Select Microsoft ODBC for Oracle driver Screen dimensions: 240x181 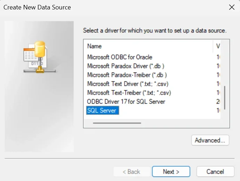(120, 57)
